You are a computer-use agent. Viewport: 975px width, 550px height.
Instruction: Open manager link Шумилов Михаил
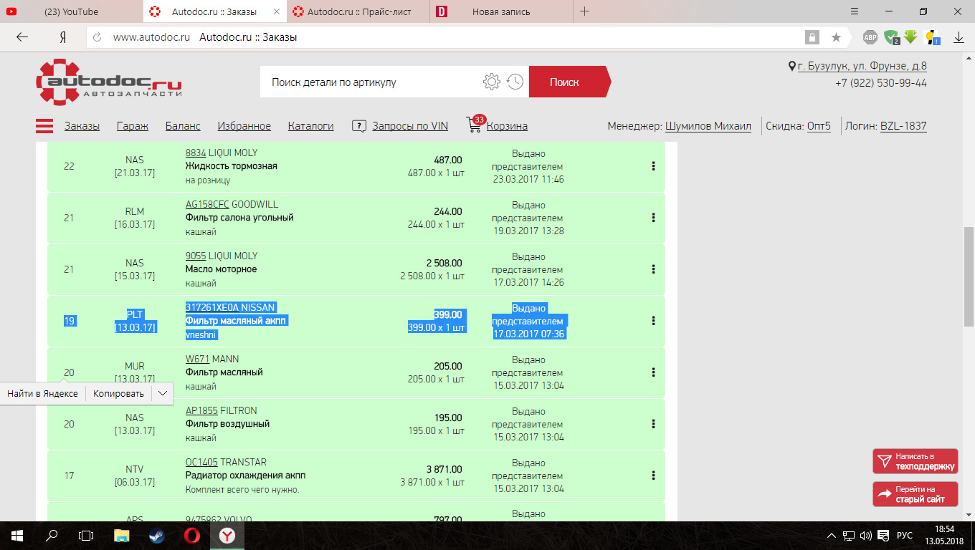(708, 126)
